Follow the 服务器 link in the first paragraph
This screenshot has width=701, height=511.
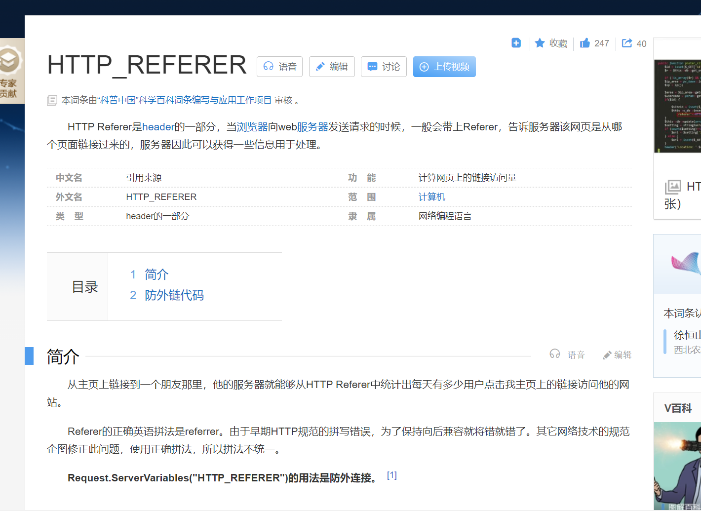[x=312, y=127]
